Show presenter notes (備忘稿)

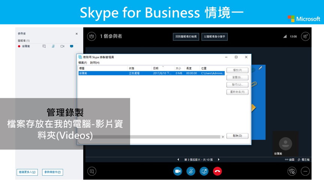click(303, 160)
